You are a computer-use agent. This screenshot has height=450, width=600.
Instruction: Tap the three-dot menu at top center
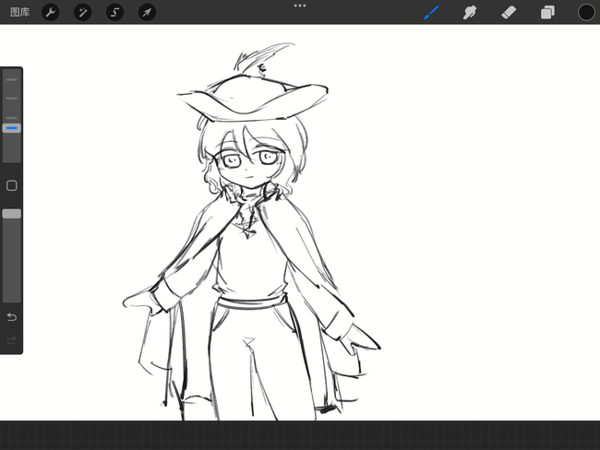pos(300,6)
